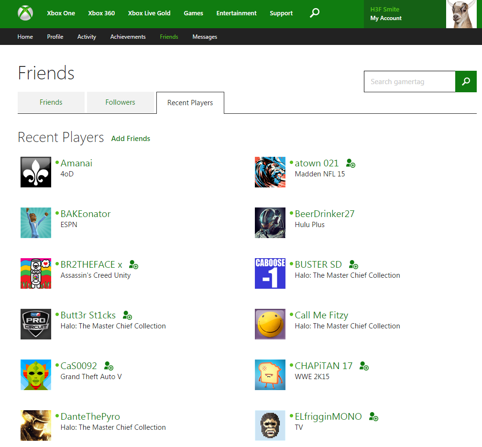Open the CHAPiTAN 17 profile link
The image size is (482, 447).
(x=324, y=366)
